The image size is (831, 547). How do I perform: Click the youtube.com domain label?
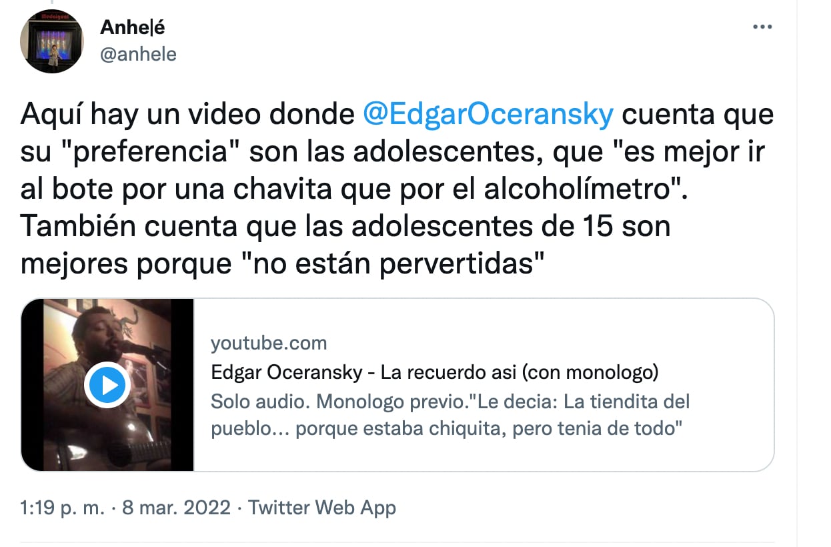(269, 344)
